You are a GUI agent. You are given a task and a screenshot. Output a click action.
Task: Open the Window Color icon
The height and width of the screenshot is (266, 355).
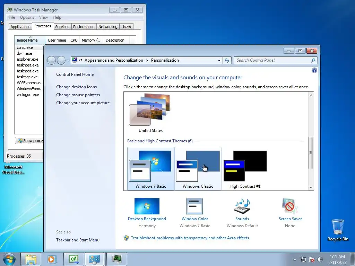click(194, 206)
